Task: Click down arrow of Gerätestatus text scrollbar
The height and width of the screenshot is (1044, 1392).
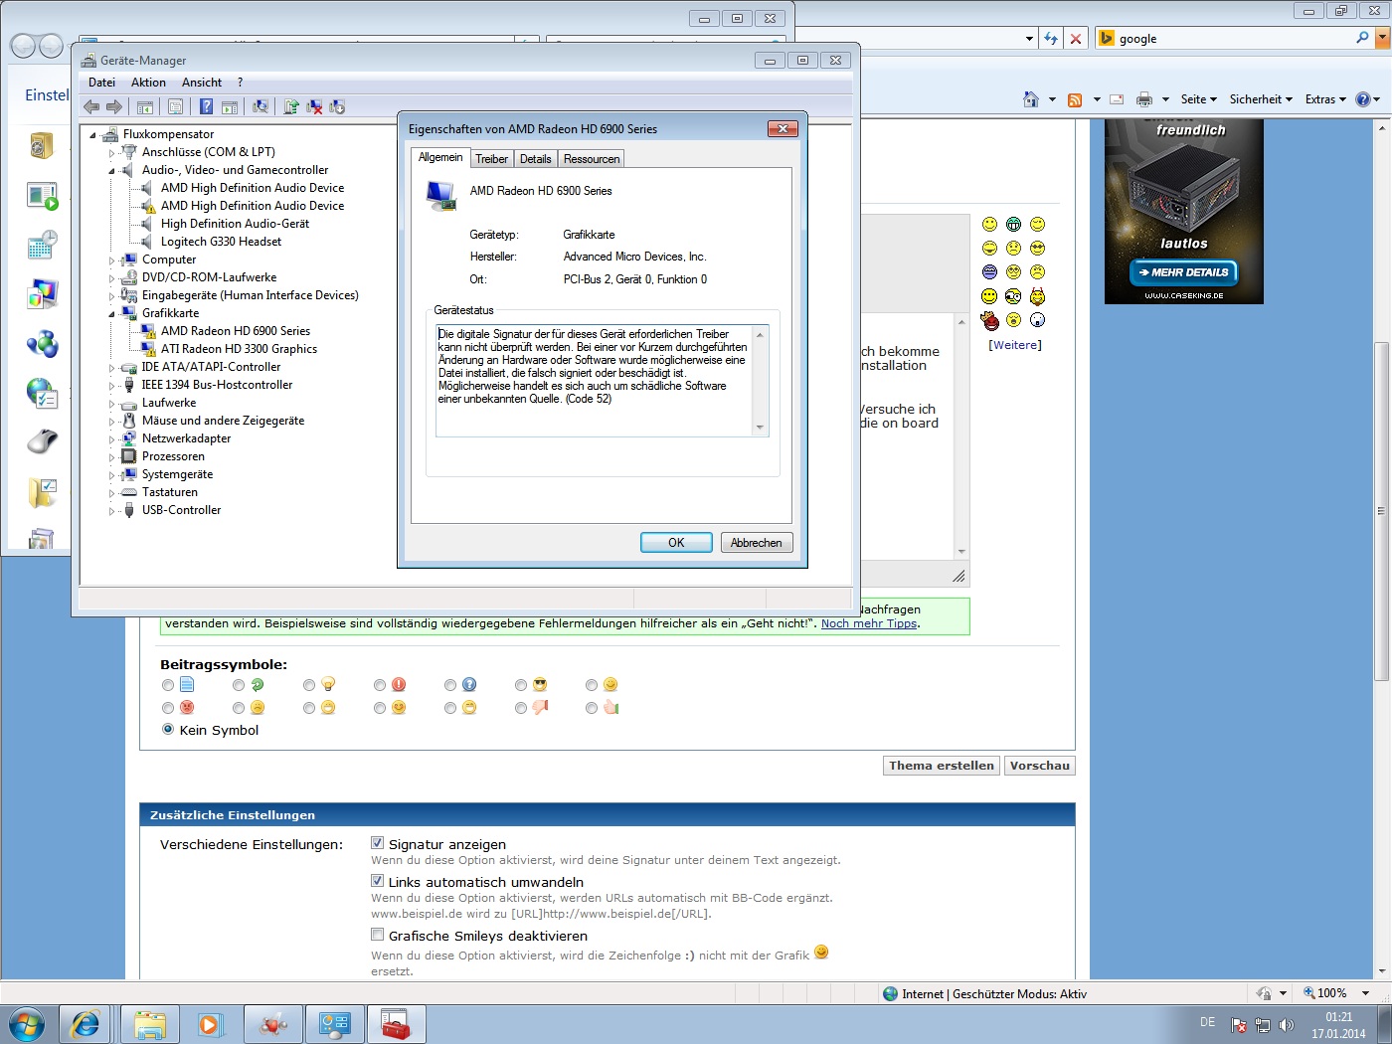Action: tap(760, 428)
